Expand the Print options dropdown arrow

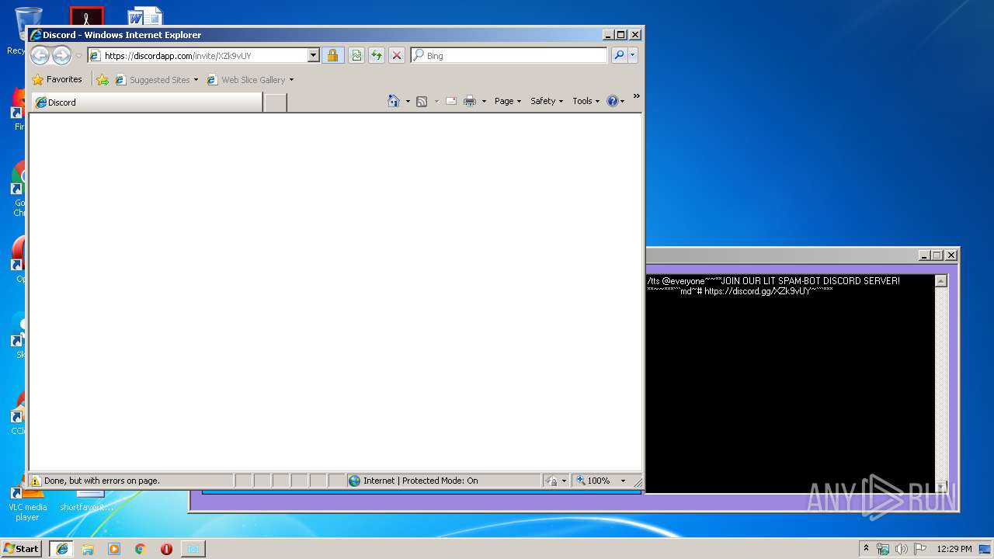pyautogui.click(x=484, y=101)
